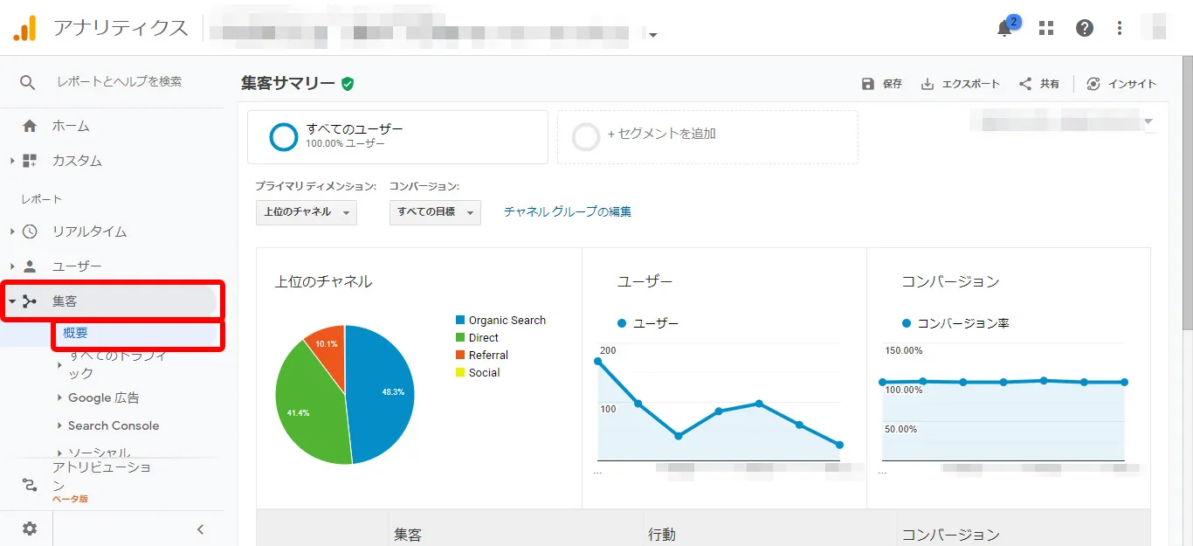Click the green verified checkmark beside 集客サマリー
The width and height of the screenshot is (1193, 546).
pyautogui.click(x=348, y=83)
